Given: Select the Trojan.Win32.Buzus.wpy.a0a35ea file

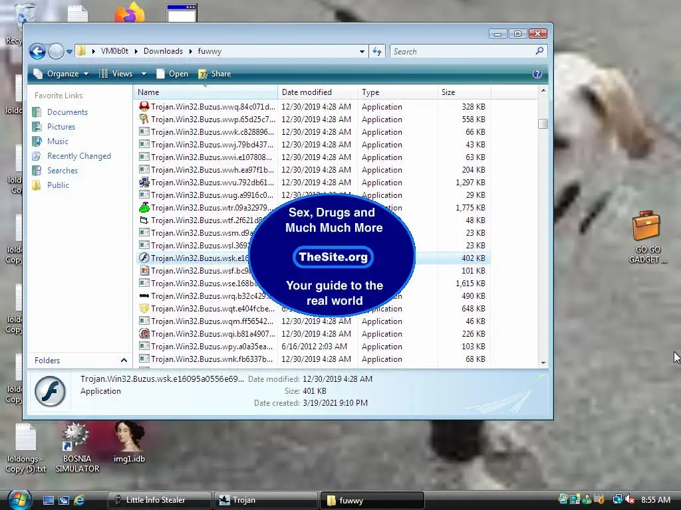Looking at the screenshot, I should (x=212, y=346).
